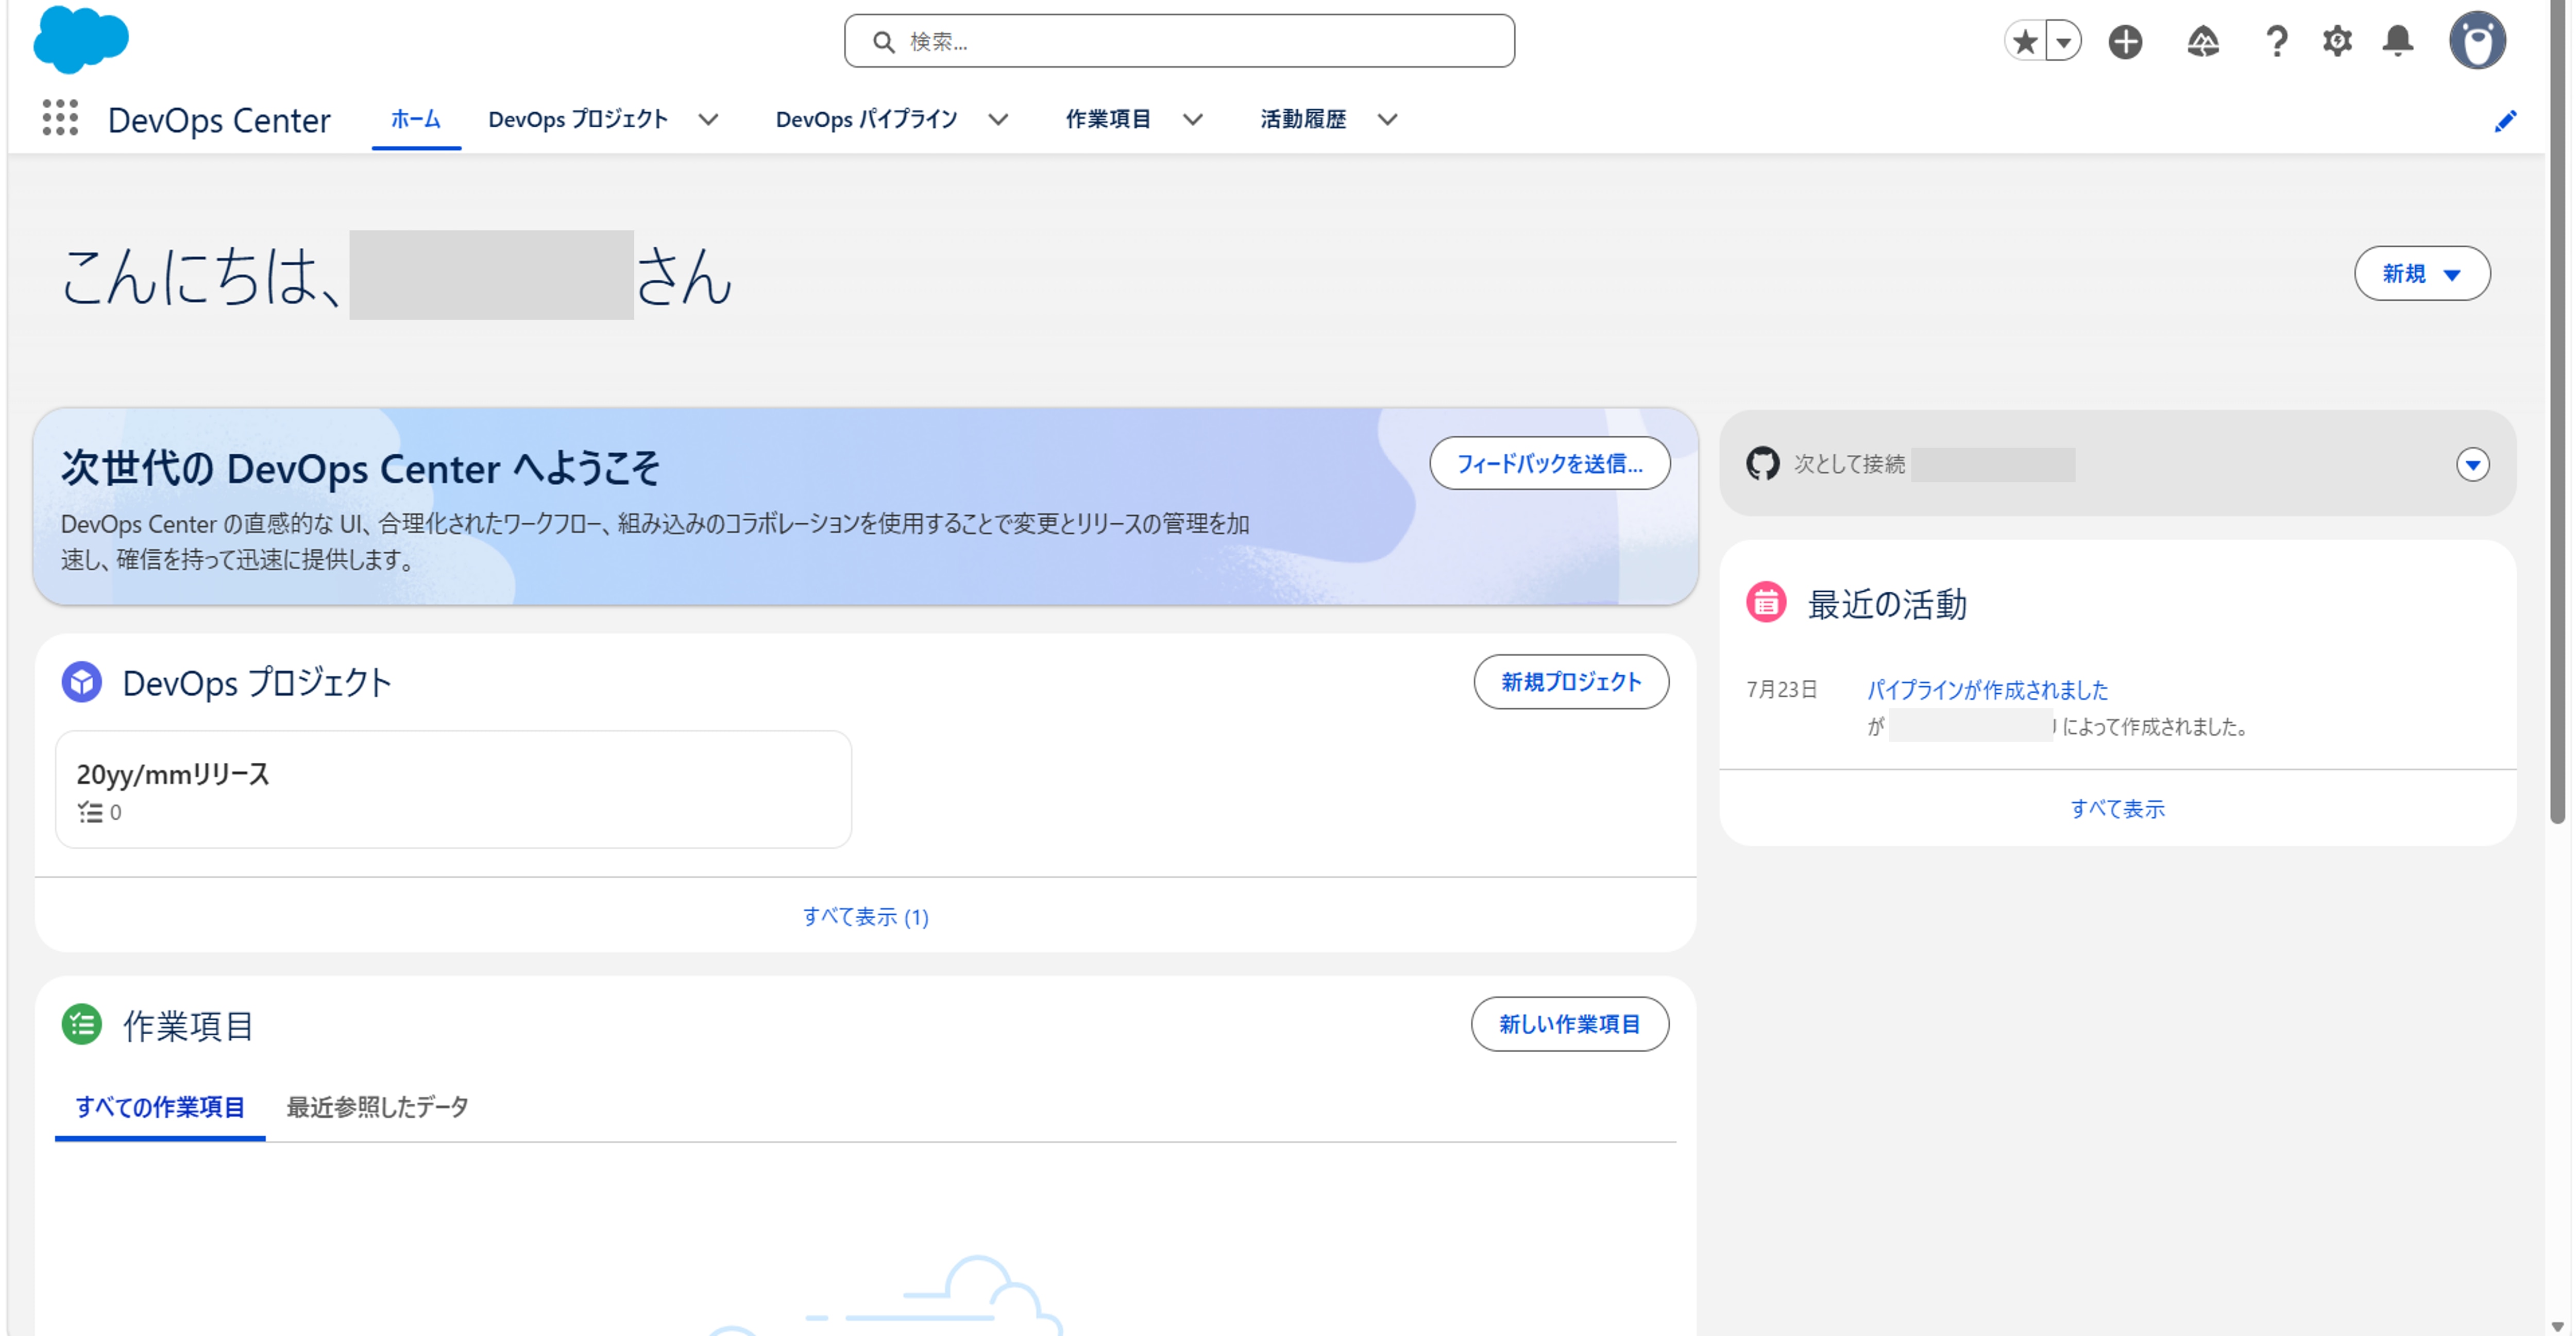Image resolution: width=2576 pixels, height=1336 pixels.
Task: Open the 活動履歴 tab
Action: pos(1303,119)
